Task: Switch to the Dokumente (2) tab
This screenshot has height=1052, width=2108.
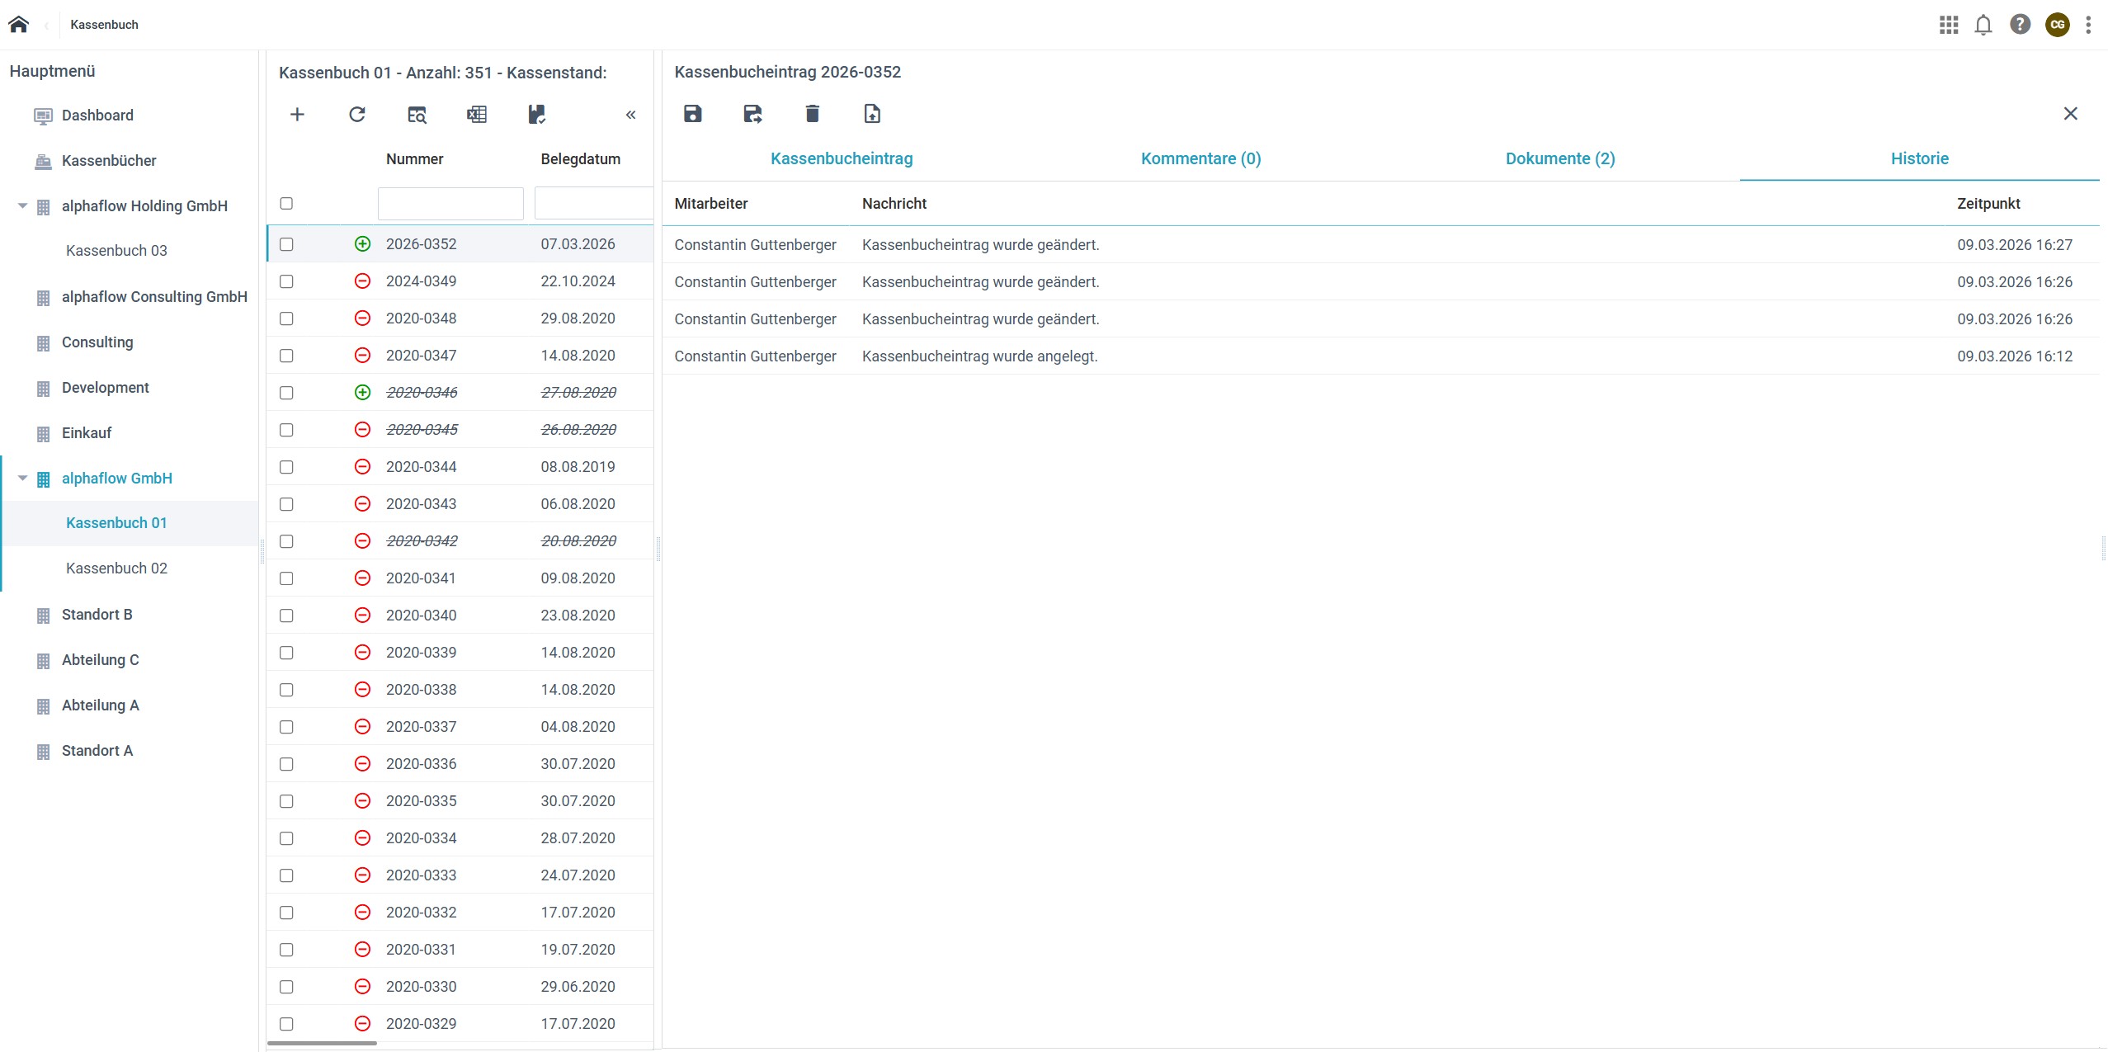Action: [1559, 158]
